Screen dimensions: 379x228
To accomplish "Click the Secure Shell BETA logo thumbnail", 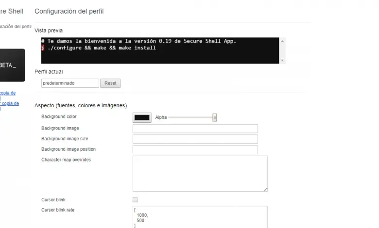I will click(x=12, y=65).
